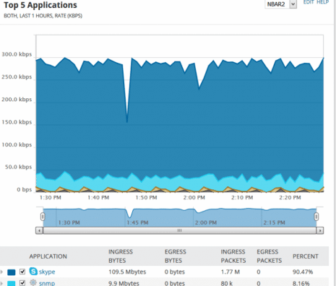The width and height of the screenshot is (336, 286).
Task: Click the 1.77 M ingress packets value
Action: [x=231, y=272]
